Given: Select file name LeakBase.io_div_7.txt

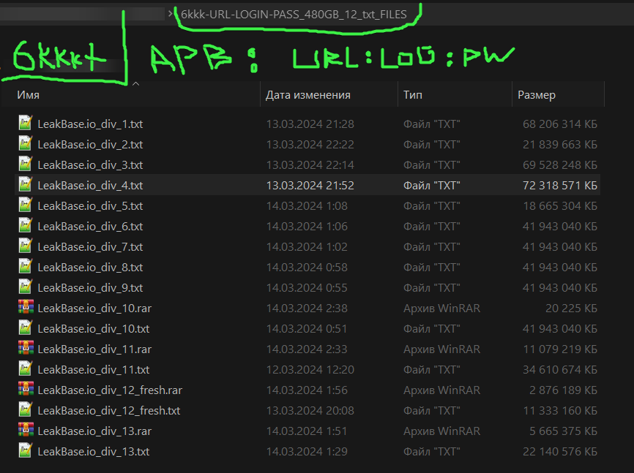Looking at the screenshot, I should pyautogui.click(x=90, y=247).
